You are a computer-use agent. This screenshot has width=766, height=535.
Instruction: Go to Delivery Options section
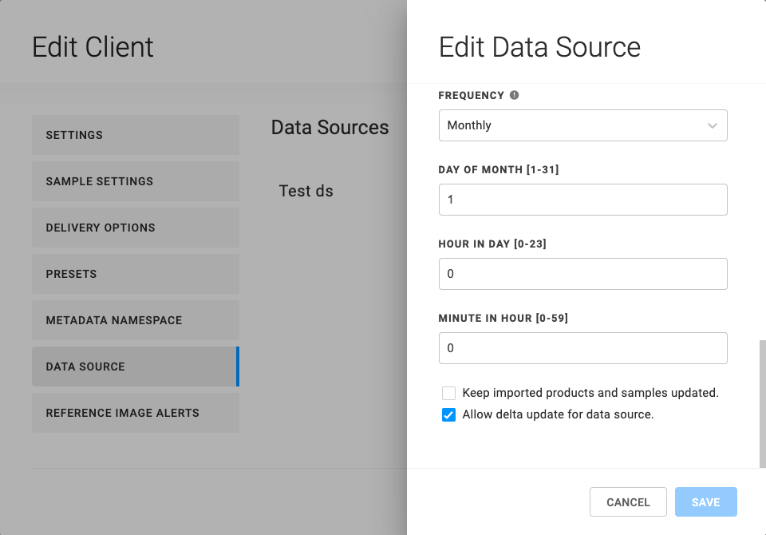135,228
